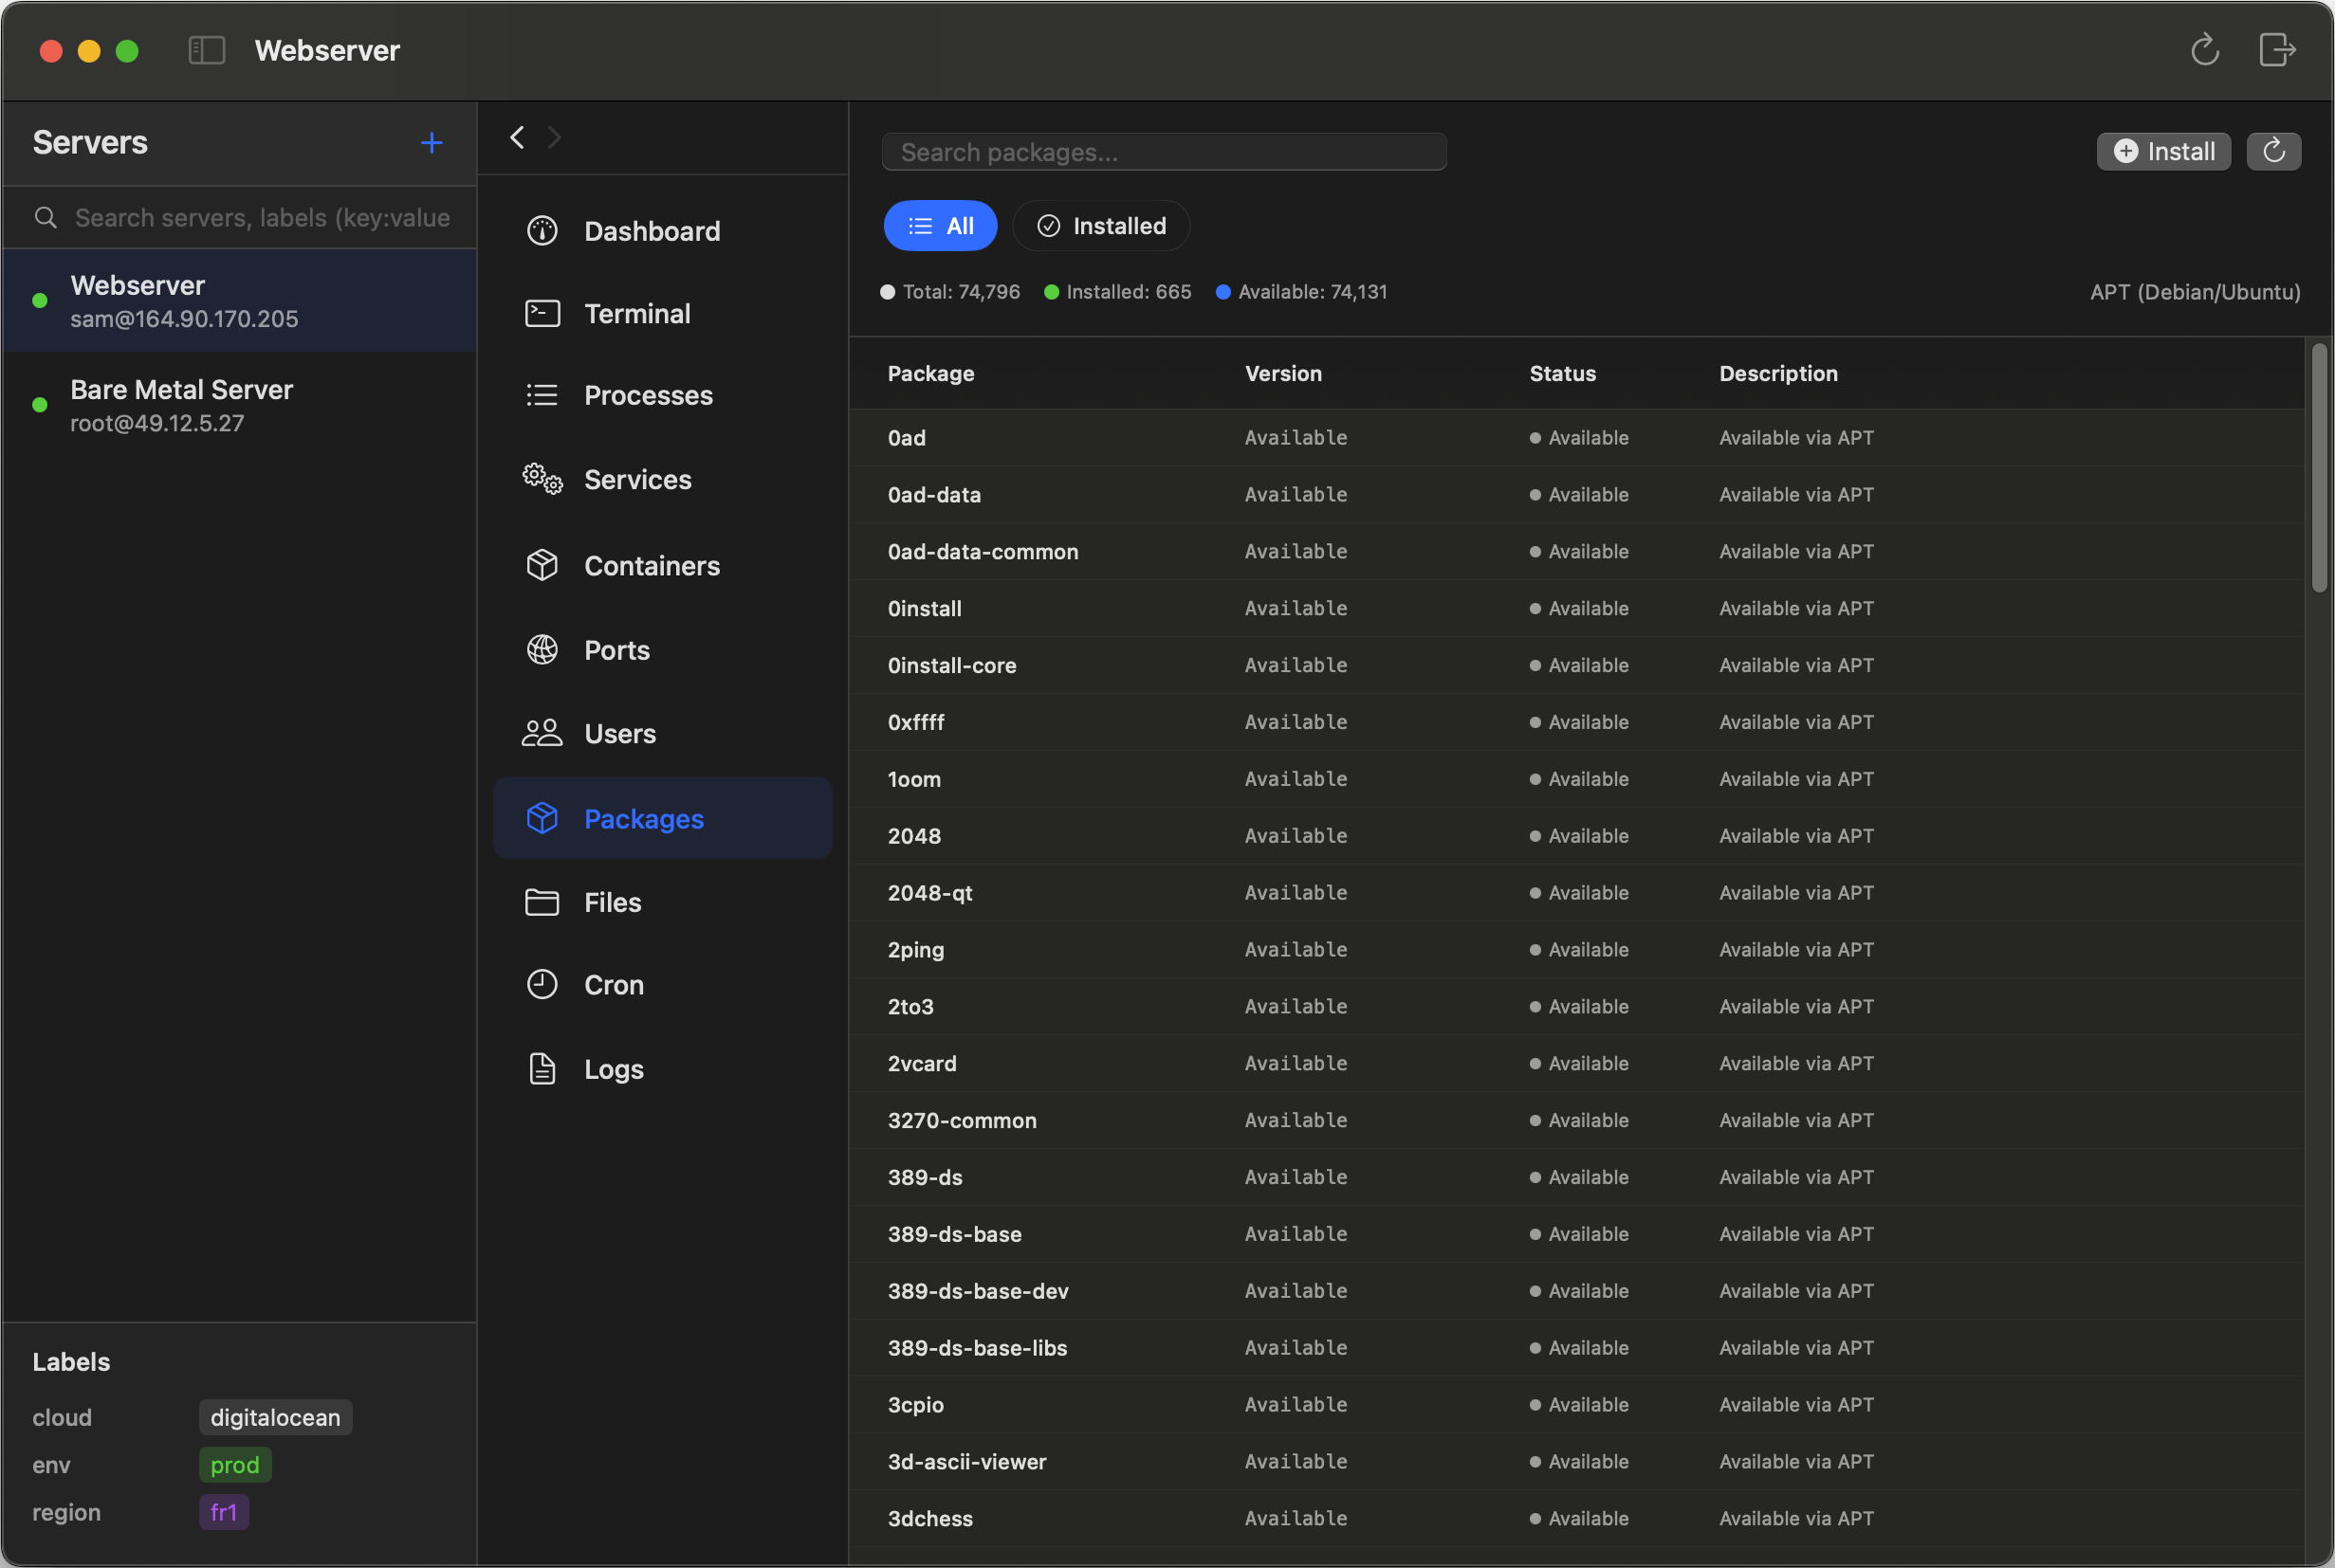Select the 3270-common package row

point(1576,1120)
